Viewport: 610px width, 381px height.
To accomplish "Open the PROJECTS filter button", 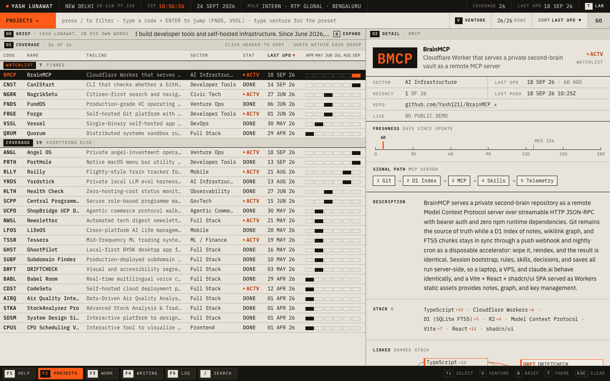I will coord(28,21).
